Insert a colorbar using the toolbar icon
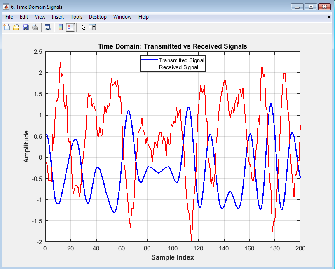 61,28
